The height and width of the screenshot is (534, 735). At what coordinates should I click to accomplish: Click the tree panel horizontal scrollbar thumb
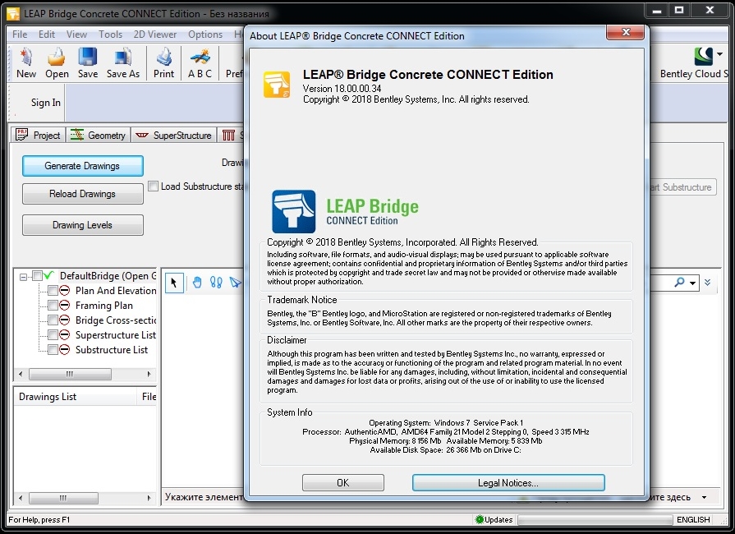pos(70,374)
